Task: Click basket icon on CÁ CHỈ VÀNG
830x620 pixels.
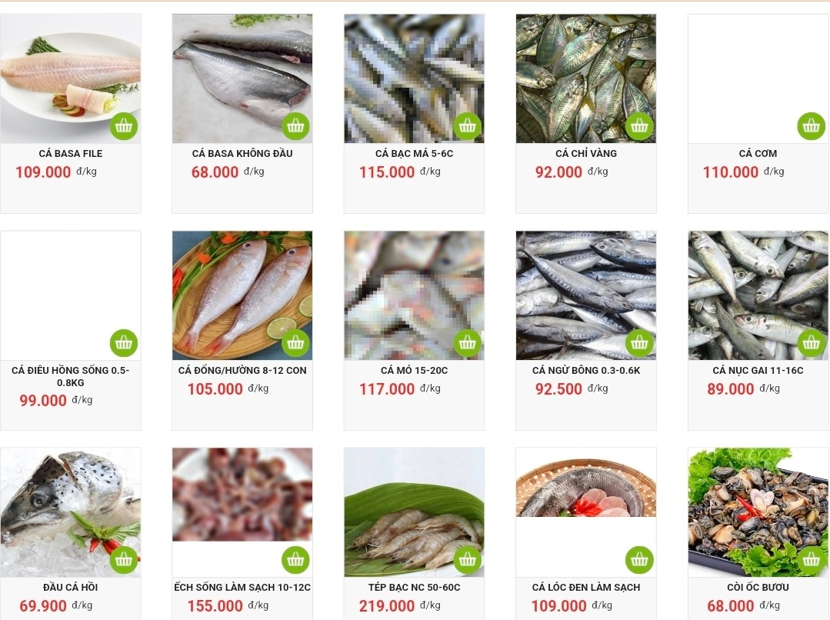Action: pyautogui.click(x=639, y=126)
